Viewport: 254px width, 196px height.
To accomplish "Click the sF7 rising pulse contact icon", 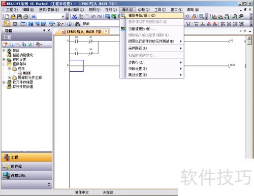I will tap(223, 24).
